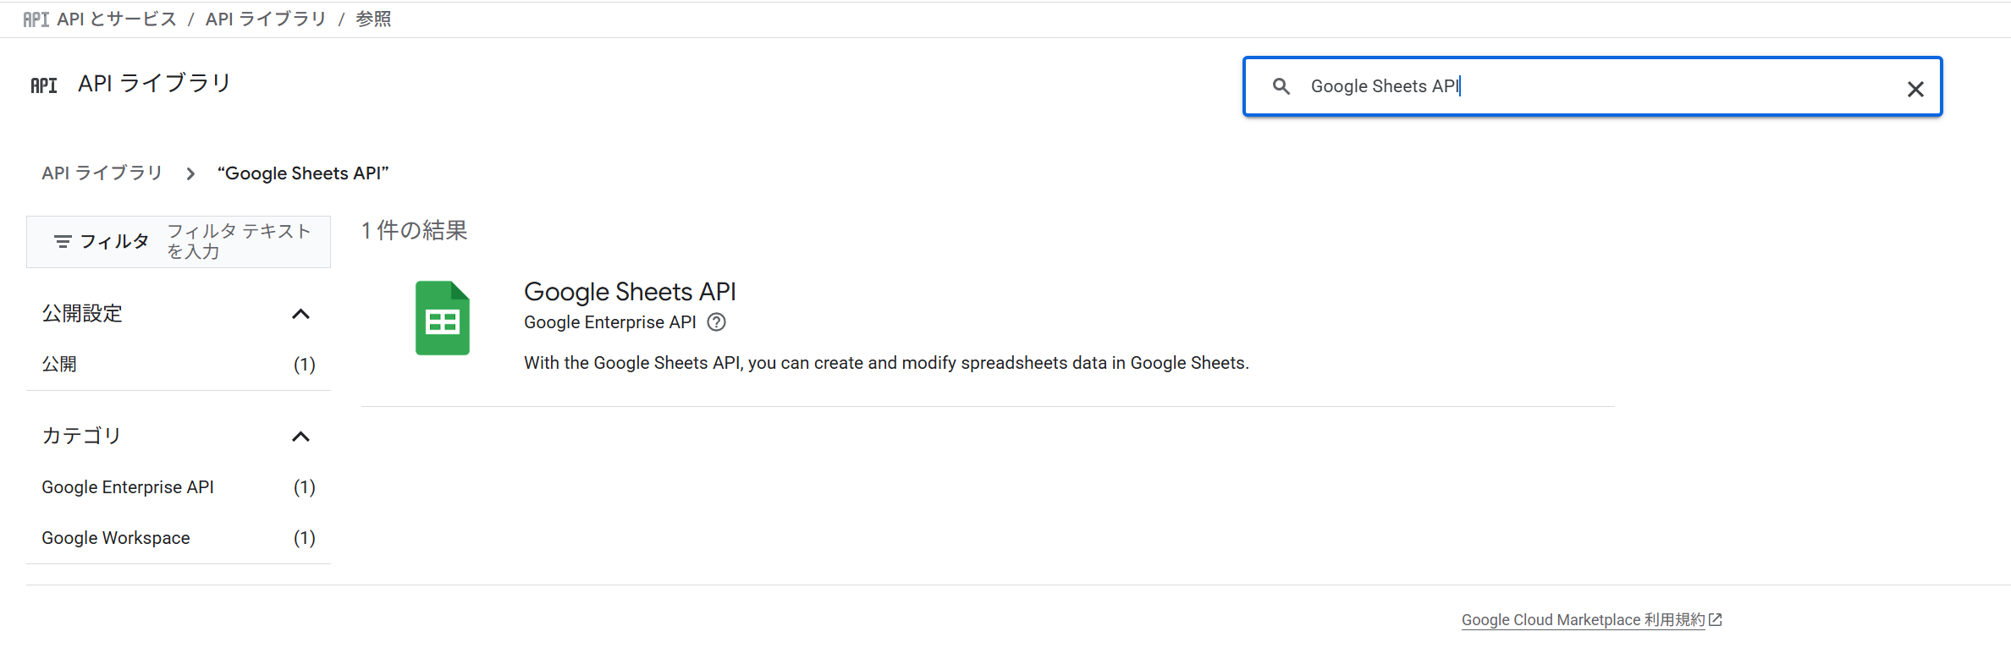Click the API icon in the top breadcrumb
2011x648 pixels.
click(36, 19)
